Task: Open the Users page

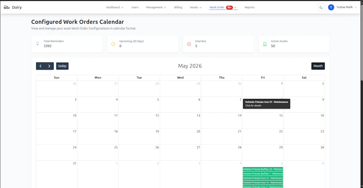Action: click(x=135, y=7)
